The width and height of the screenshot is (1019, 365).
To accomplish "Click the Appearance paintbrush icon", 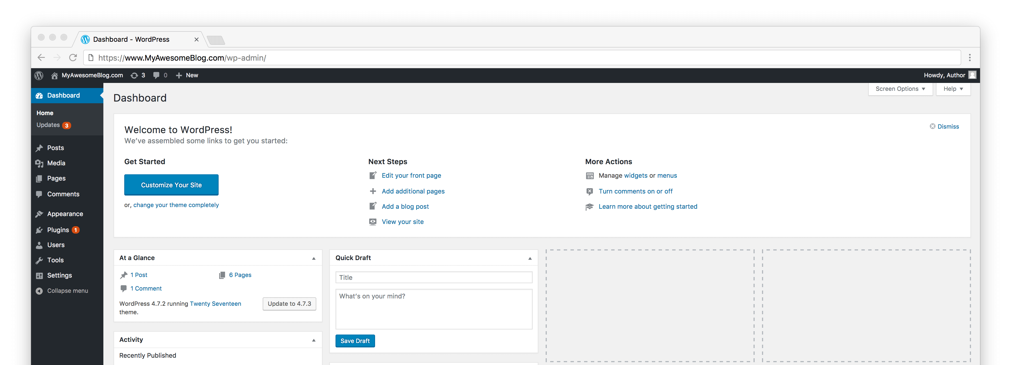I will tap(39, 214).
